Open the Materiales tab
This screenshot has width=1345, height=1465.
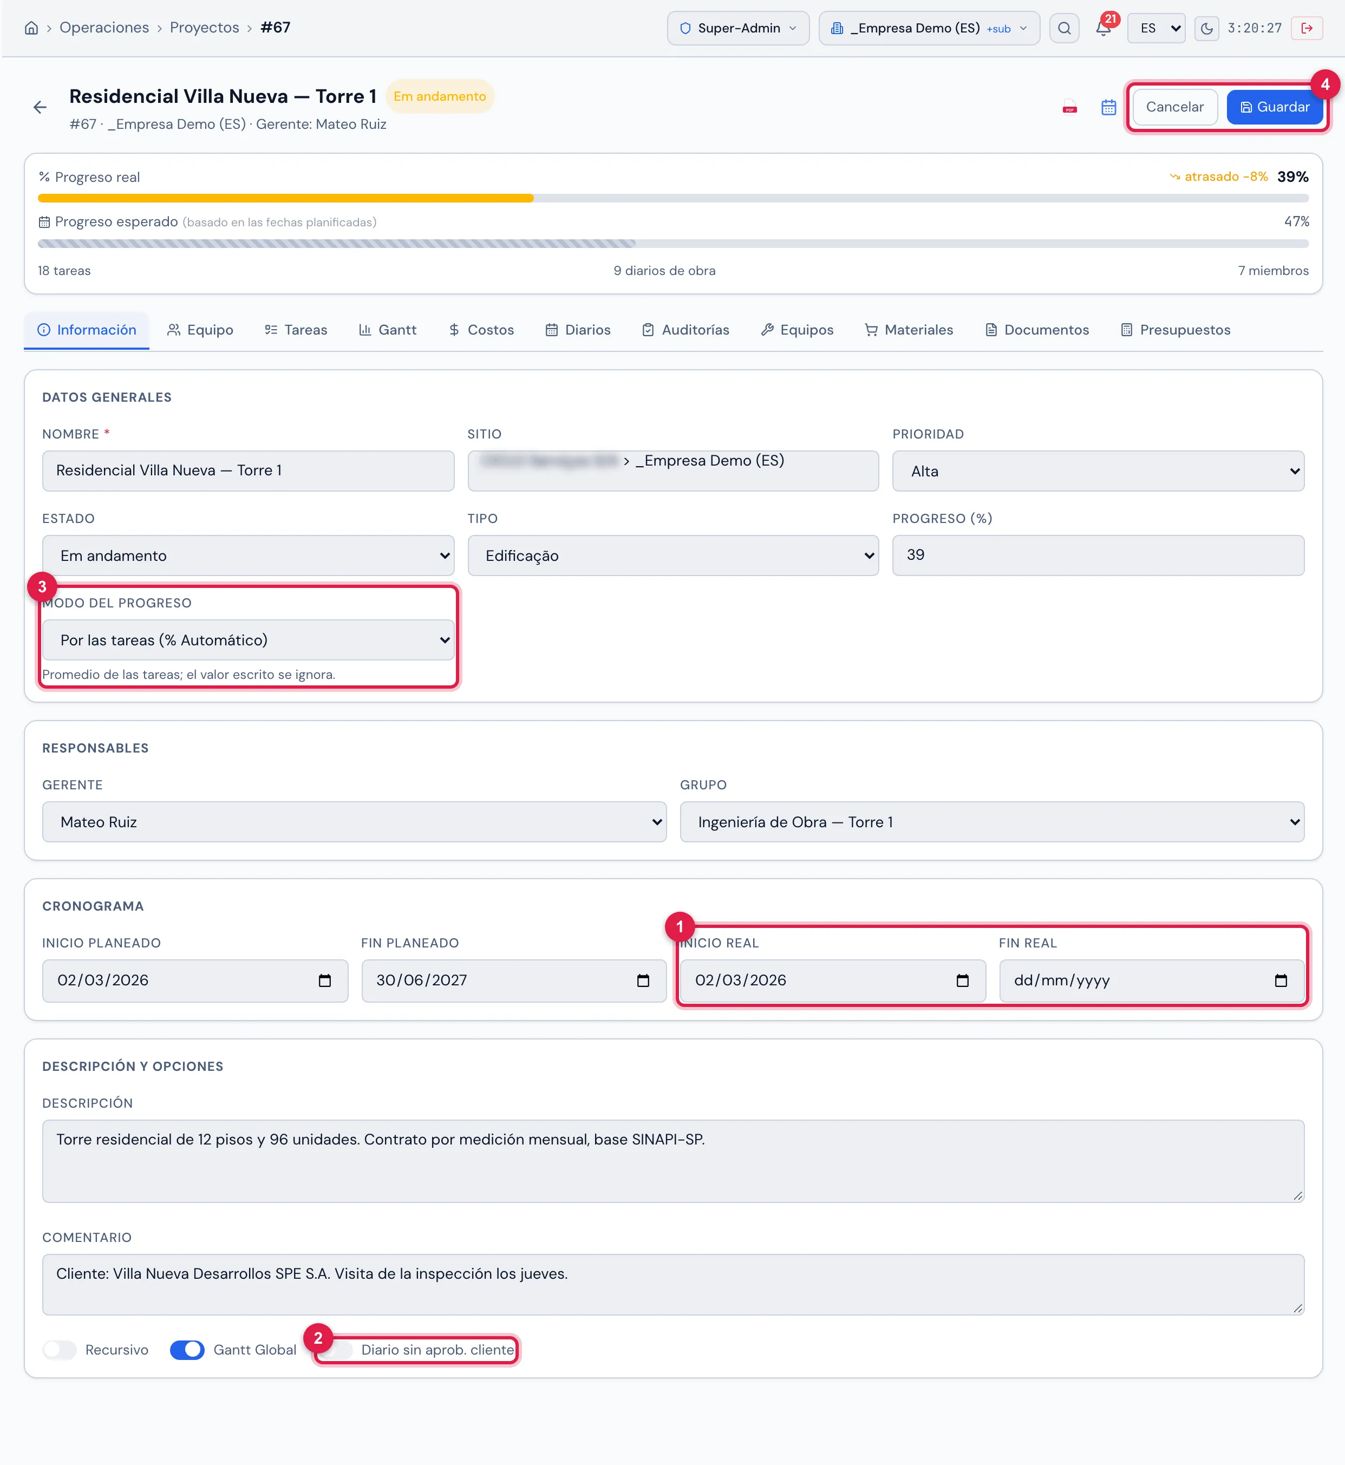909,330
